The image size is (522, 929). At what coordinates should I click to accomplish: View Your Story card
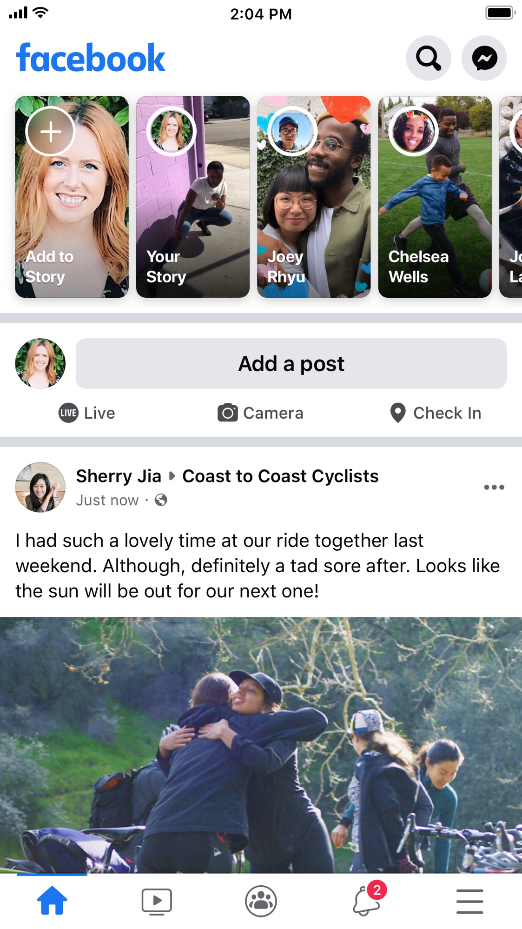click(192, 197)
